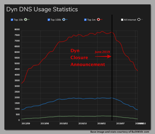Uncheck the Top 10k checkbox

pos(12,20)
